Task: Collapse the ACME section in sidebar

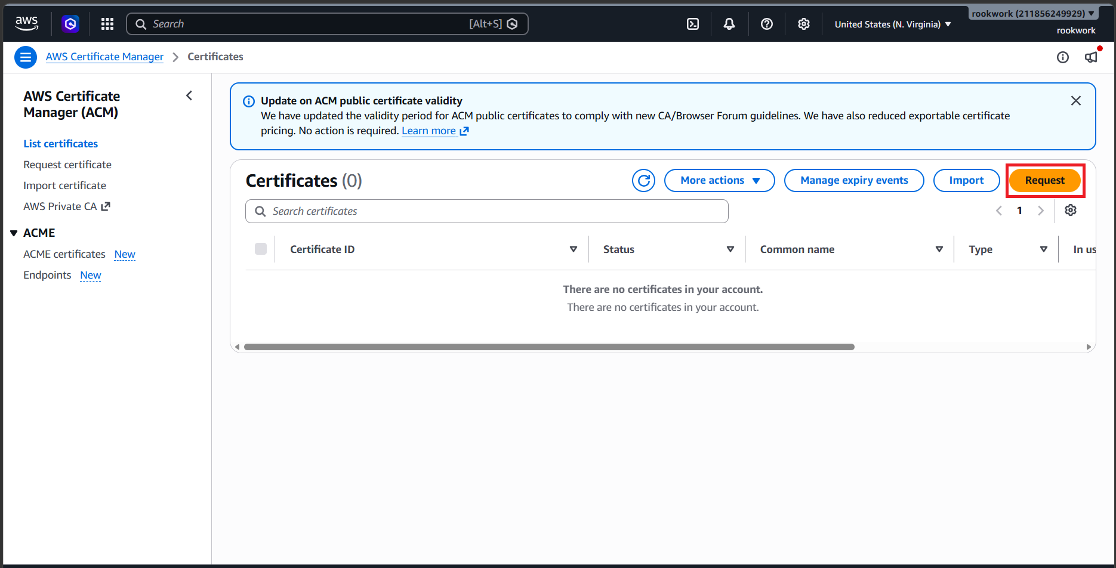Action: pos(14,233)
